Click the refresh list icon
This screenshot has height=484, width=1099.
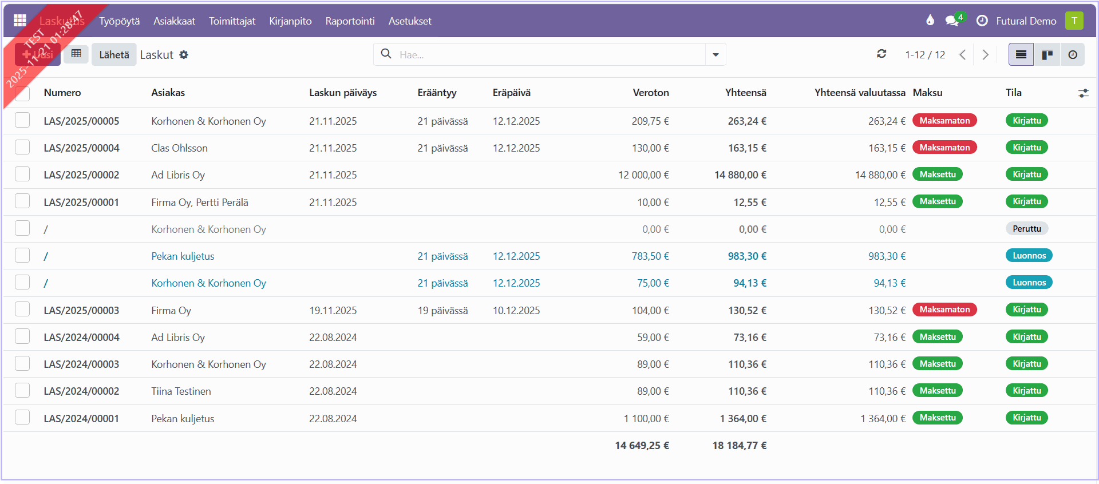click(x=881, y=54)
